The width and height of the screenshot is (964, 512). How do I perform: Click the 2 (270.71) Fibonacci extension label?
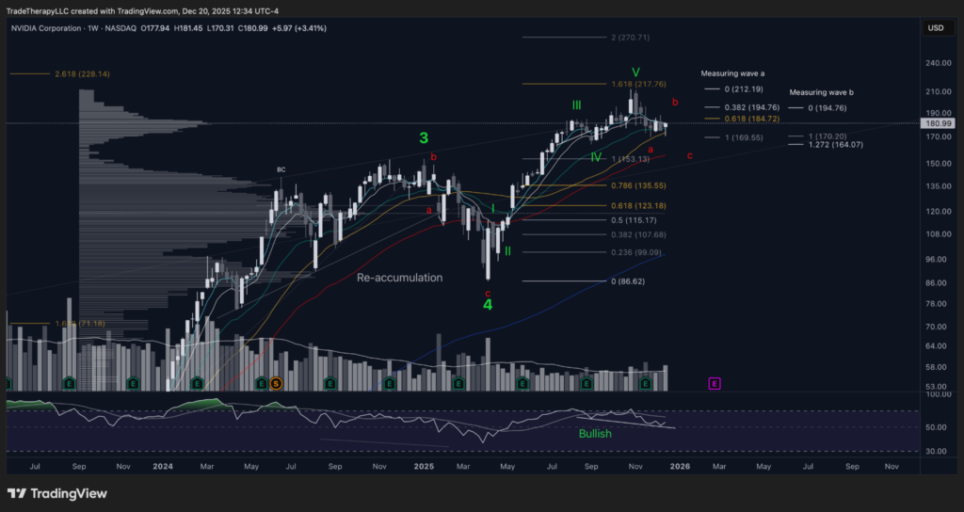[x=643, y=38]
